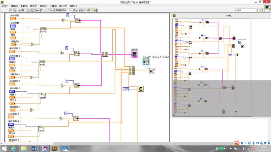This screenshot has height=152, width=271.
Task: Select the Write to file function node
Action: pyautogui.click(x=152, y=71)
